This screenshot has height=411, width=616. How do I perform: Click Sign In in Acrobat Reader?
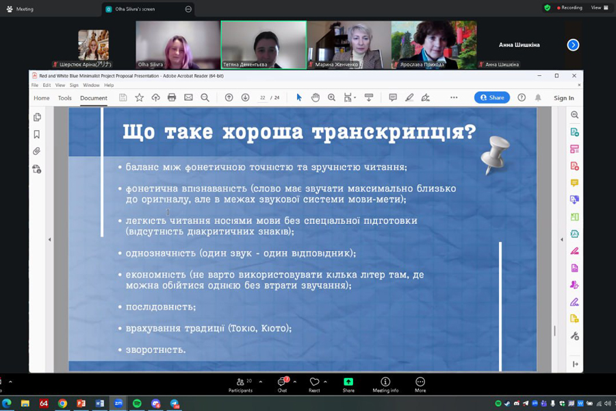coord(563,98)
